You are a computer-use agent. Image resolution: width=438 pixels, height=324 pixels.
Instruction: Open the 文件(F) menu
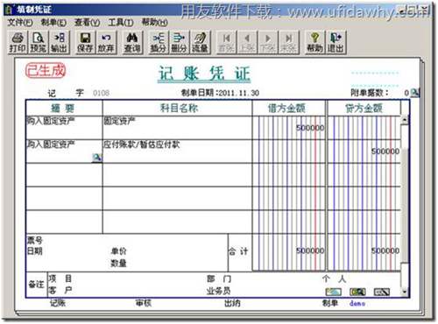(20, 22)
